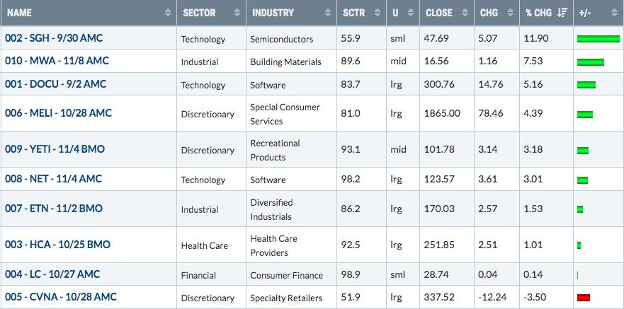Open the 010 - MWA - 11/8 AMC entry
624x309 pixels.
57,61
